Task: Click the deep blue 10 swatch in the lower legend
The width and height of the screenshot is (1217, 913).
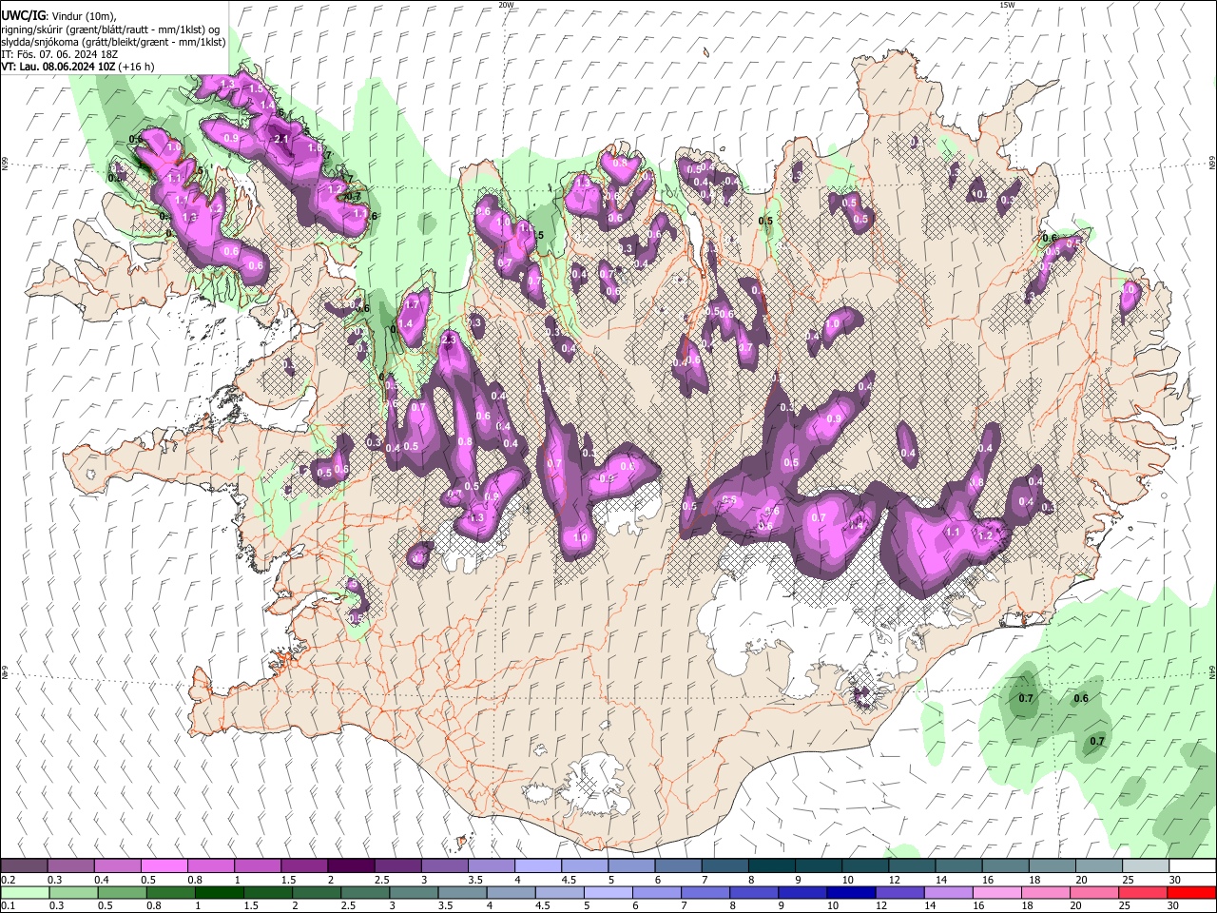Action: coord(852,893)
